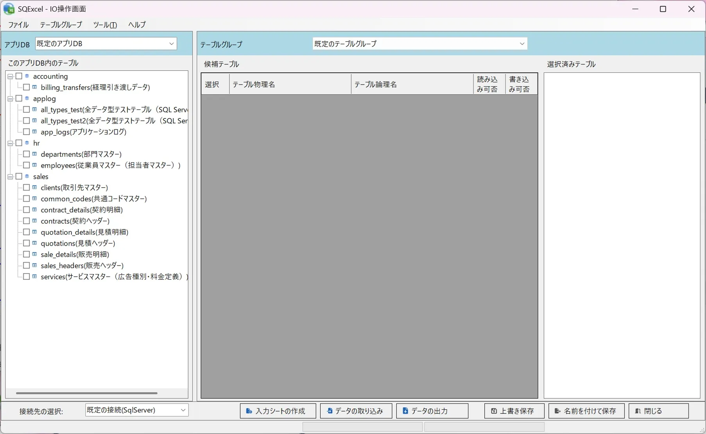
Task: Enable the hr schema checkbox
Action: [x=19, y=143]
